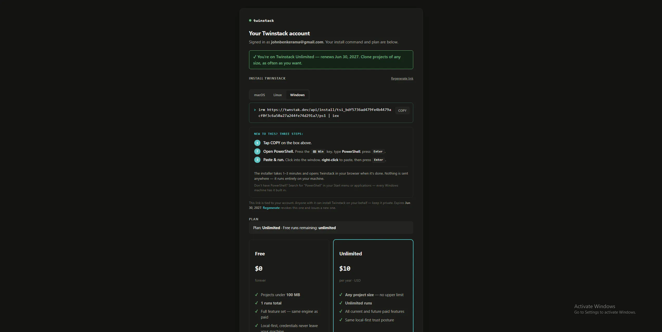Copy the install command with COPY button

point(402,111)
